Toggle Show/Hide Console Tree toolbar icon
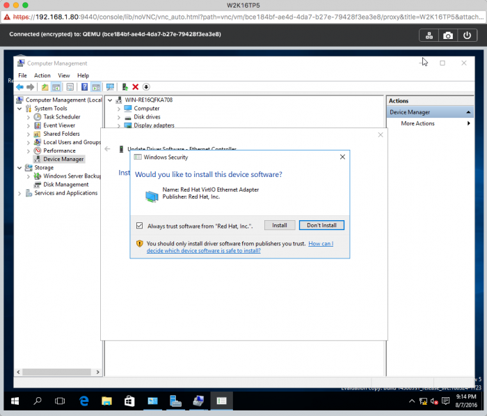487x416 pixels. pos(56,87)
